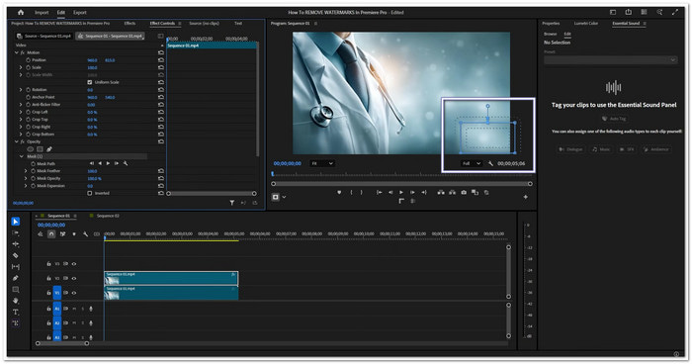Expand the Rotation parameter

pyautogui.click(x=21, y=90)
